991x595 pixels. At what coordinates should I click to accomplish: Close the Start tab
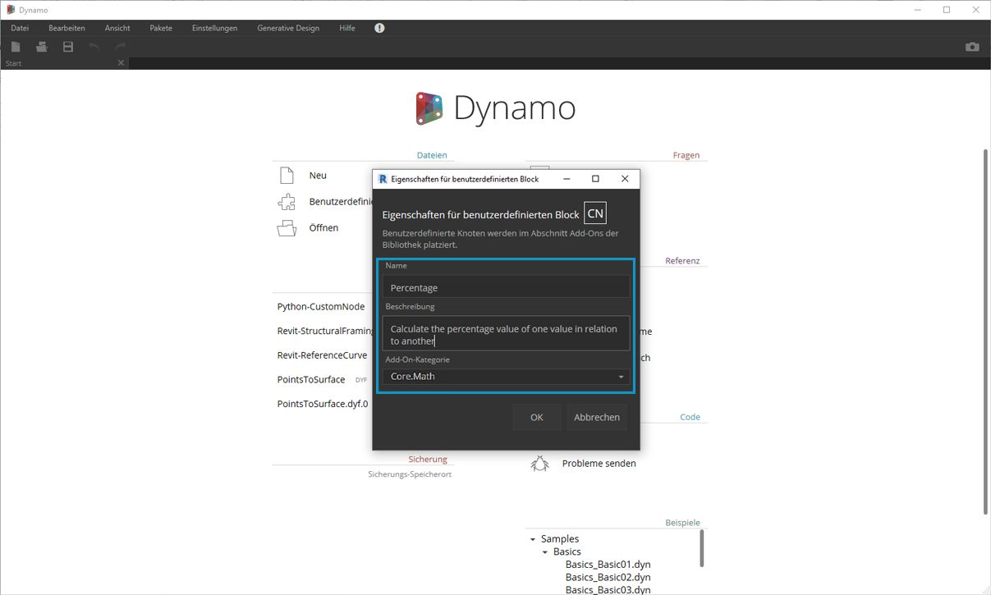point(121,63)
